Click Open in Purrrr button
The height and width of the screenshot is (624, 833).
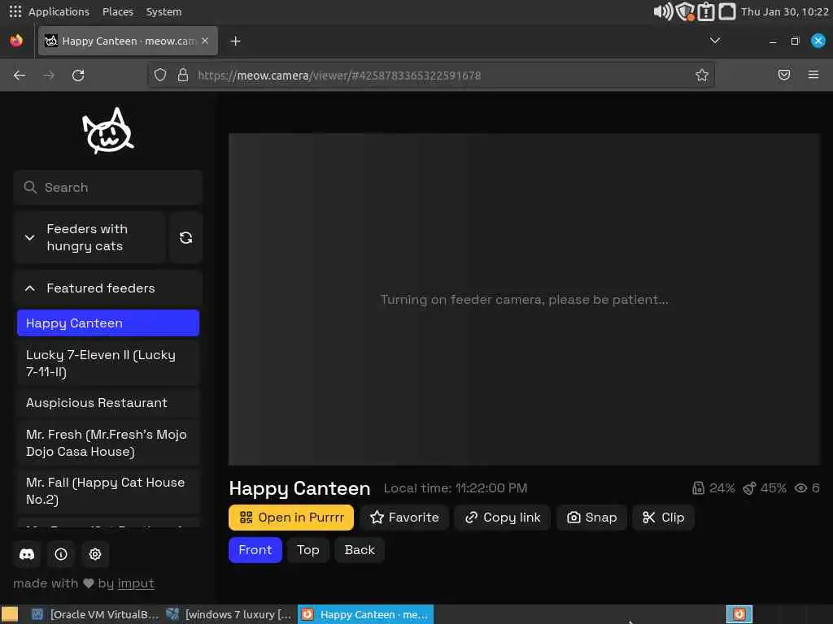click(x=291, y=518)
